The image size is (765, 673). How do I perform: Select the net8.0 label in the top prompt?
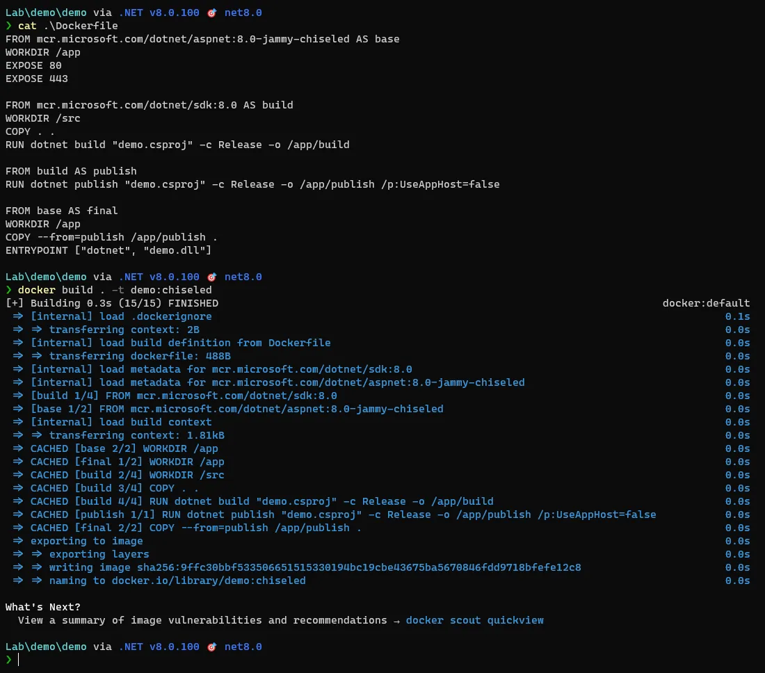pos(243,12)
